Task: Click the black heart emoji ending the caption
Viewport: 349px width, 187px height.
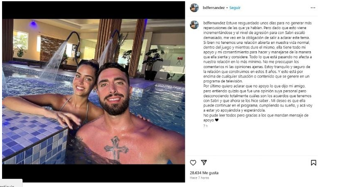Action: pyautogui.click(x=217, y=120)
